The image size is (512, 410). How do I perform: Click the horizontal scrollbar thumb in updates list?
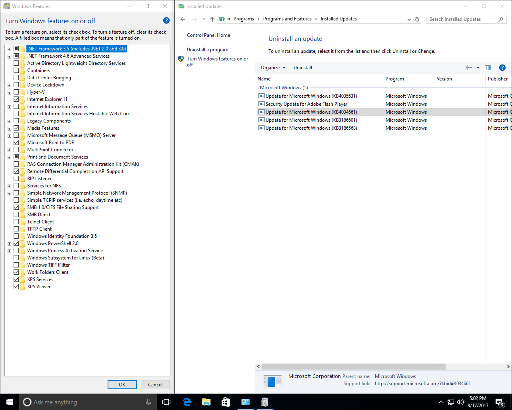point(354,366)
